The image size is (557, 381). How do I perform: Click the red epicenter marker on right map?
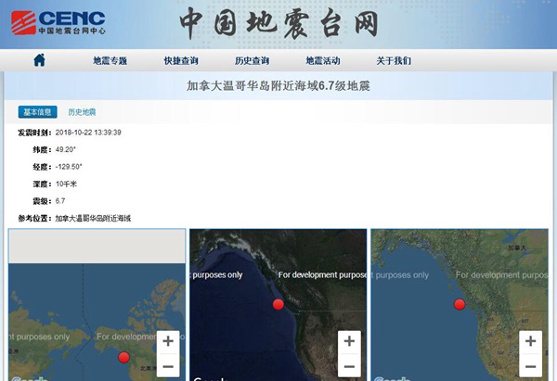(459, 304)
